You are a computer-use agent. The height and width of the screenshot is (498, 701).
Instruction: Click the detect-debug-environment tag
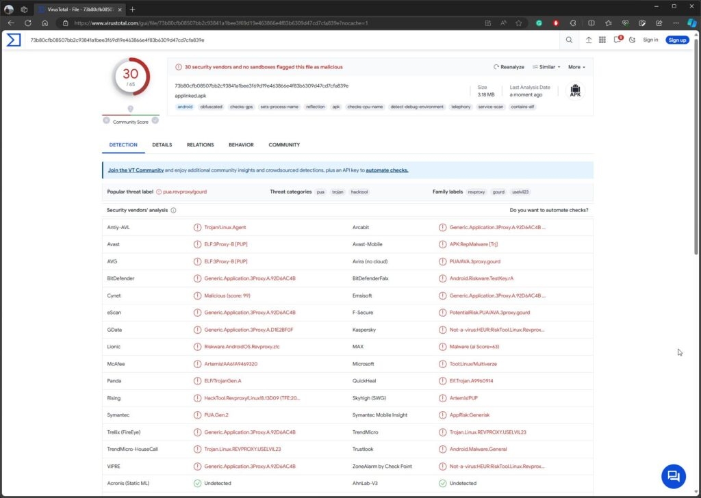tap(417, 107)
